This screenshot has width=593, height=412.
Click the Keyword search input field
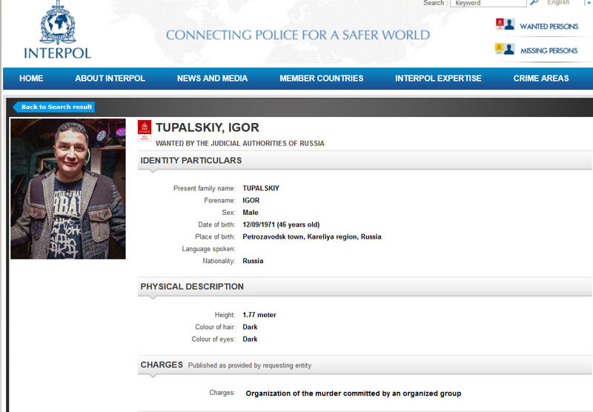pos(488,3)
